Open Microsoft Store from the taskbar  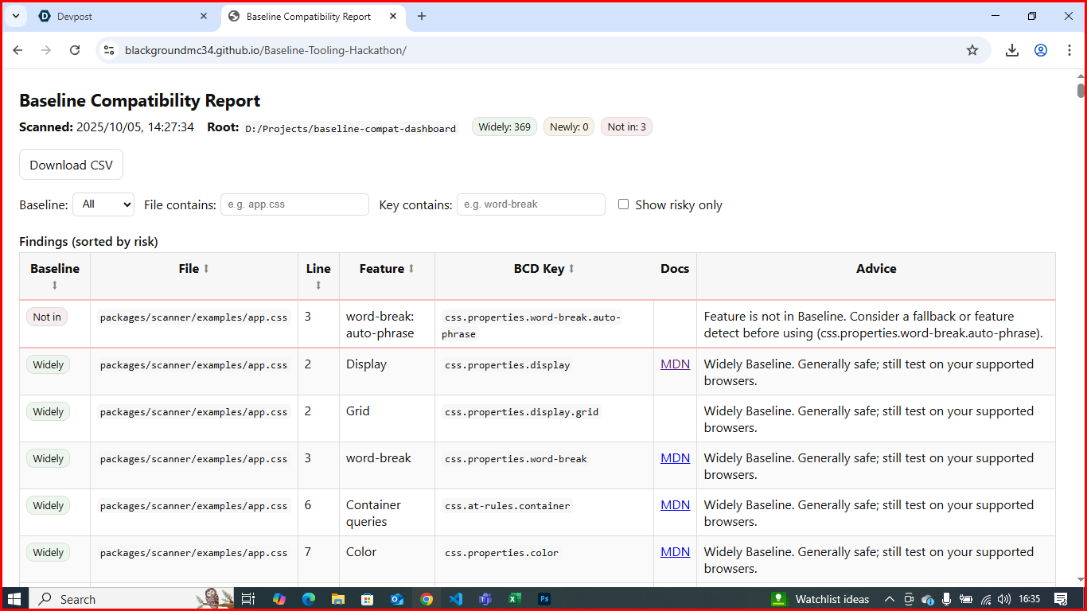point(368,599)
